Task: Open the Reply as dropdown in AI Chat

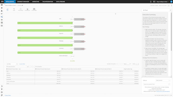Action: coord(163,80)
